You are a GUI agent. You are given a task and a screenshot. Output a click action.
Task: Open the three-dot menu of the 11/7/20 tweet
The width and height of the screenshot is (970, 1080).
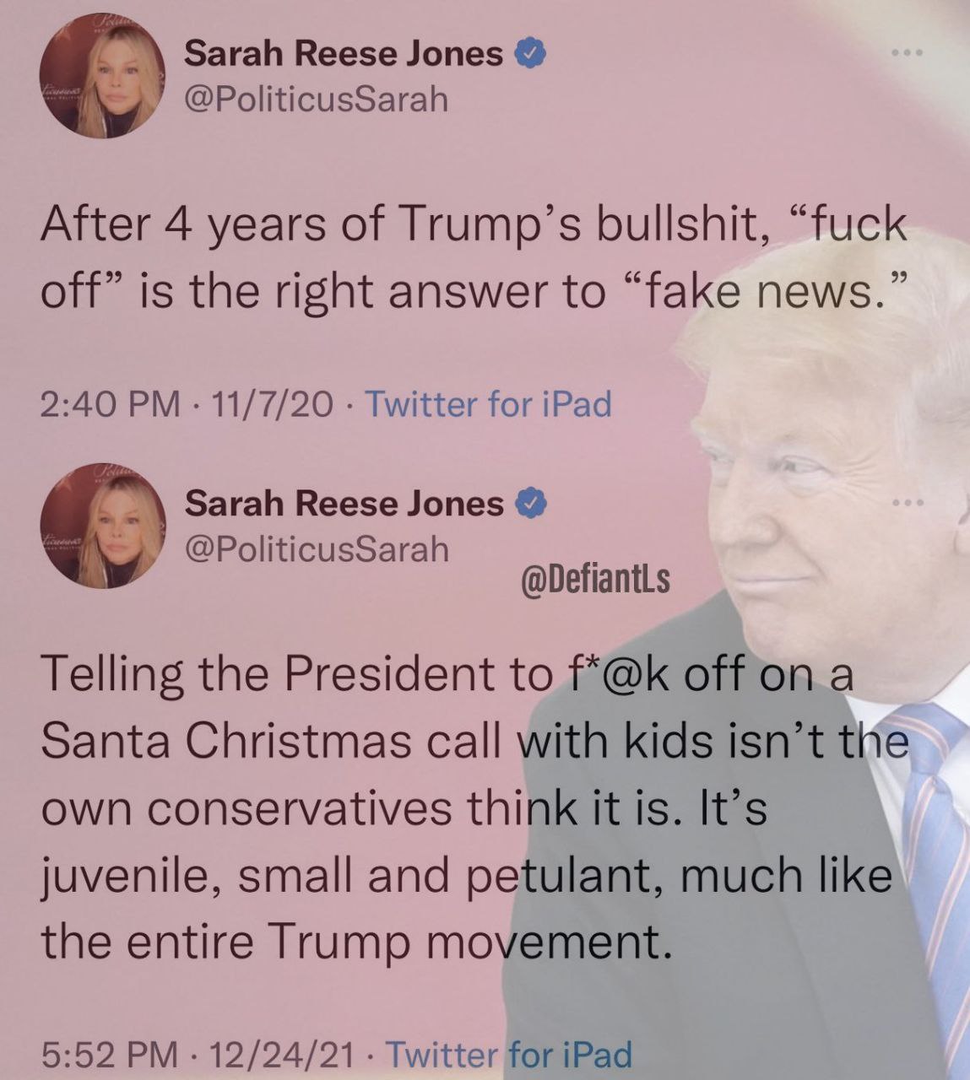click(x=909, y=52)
